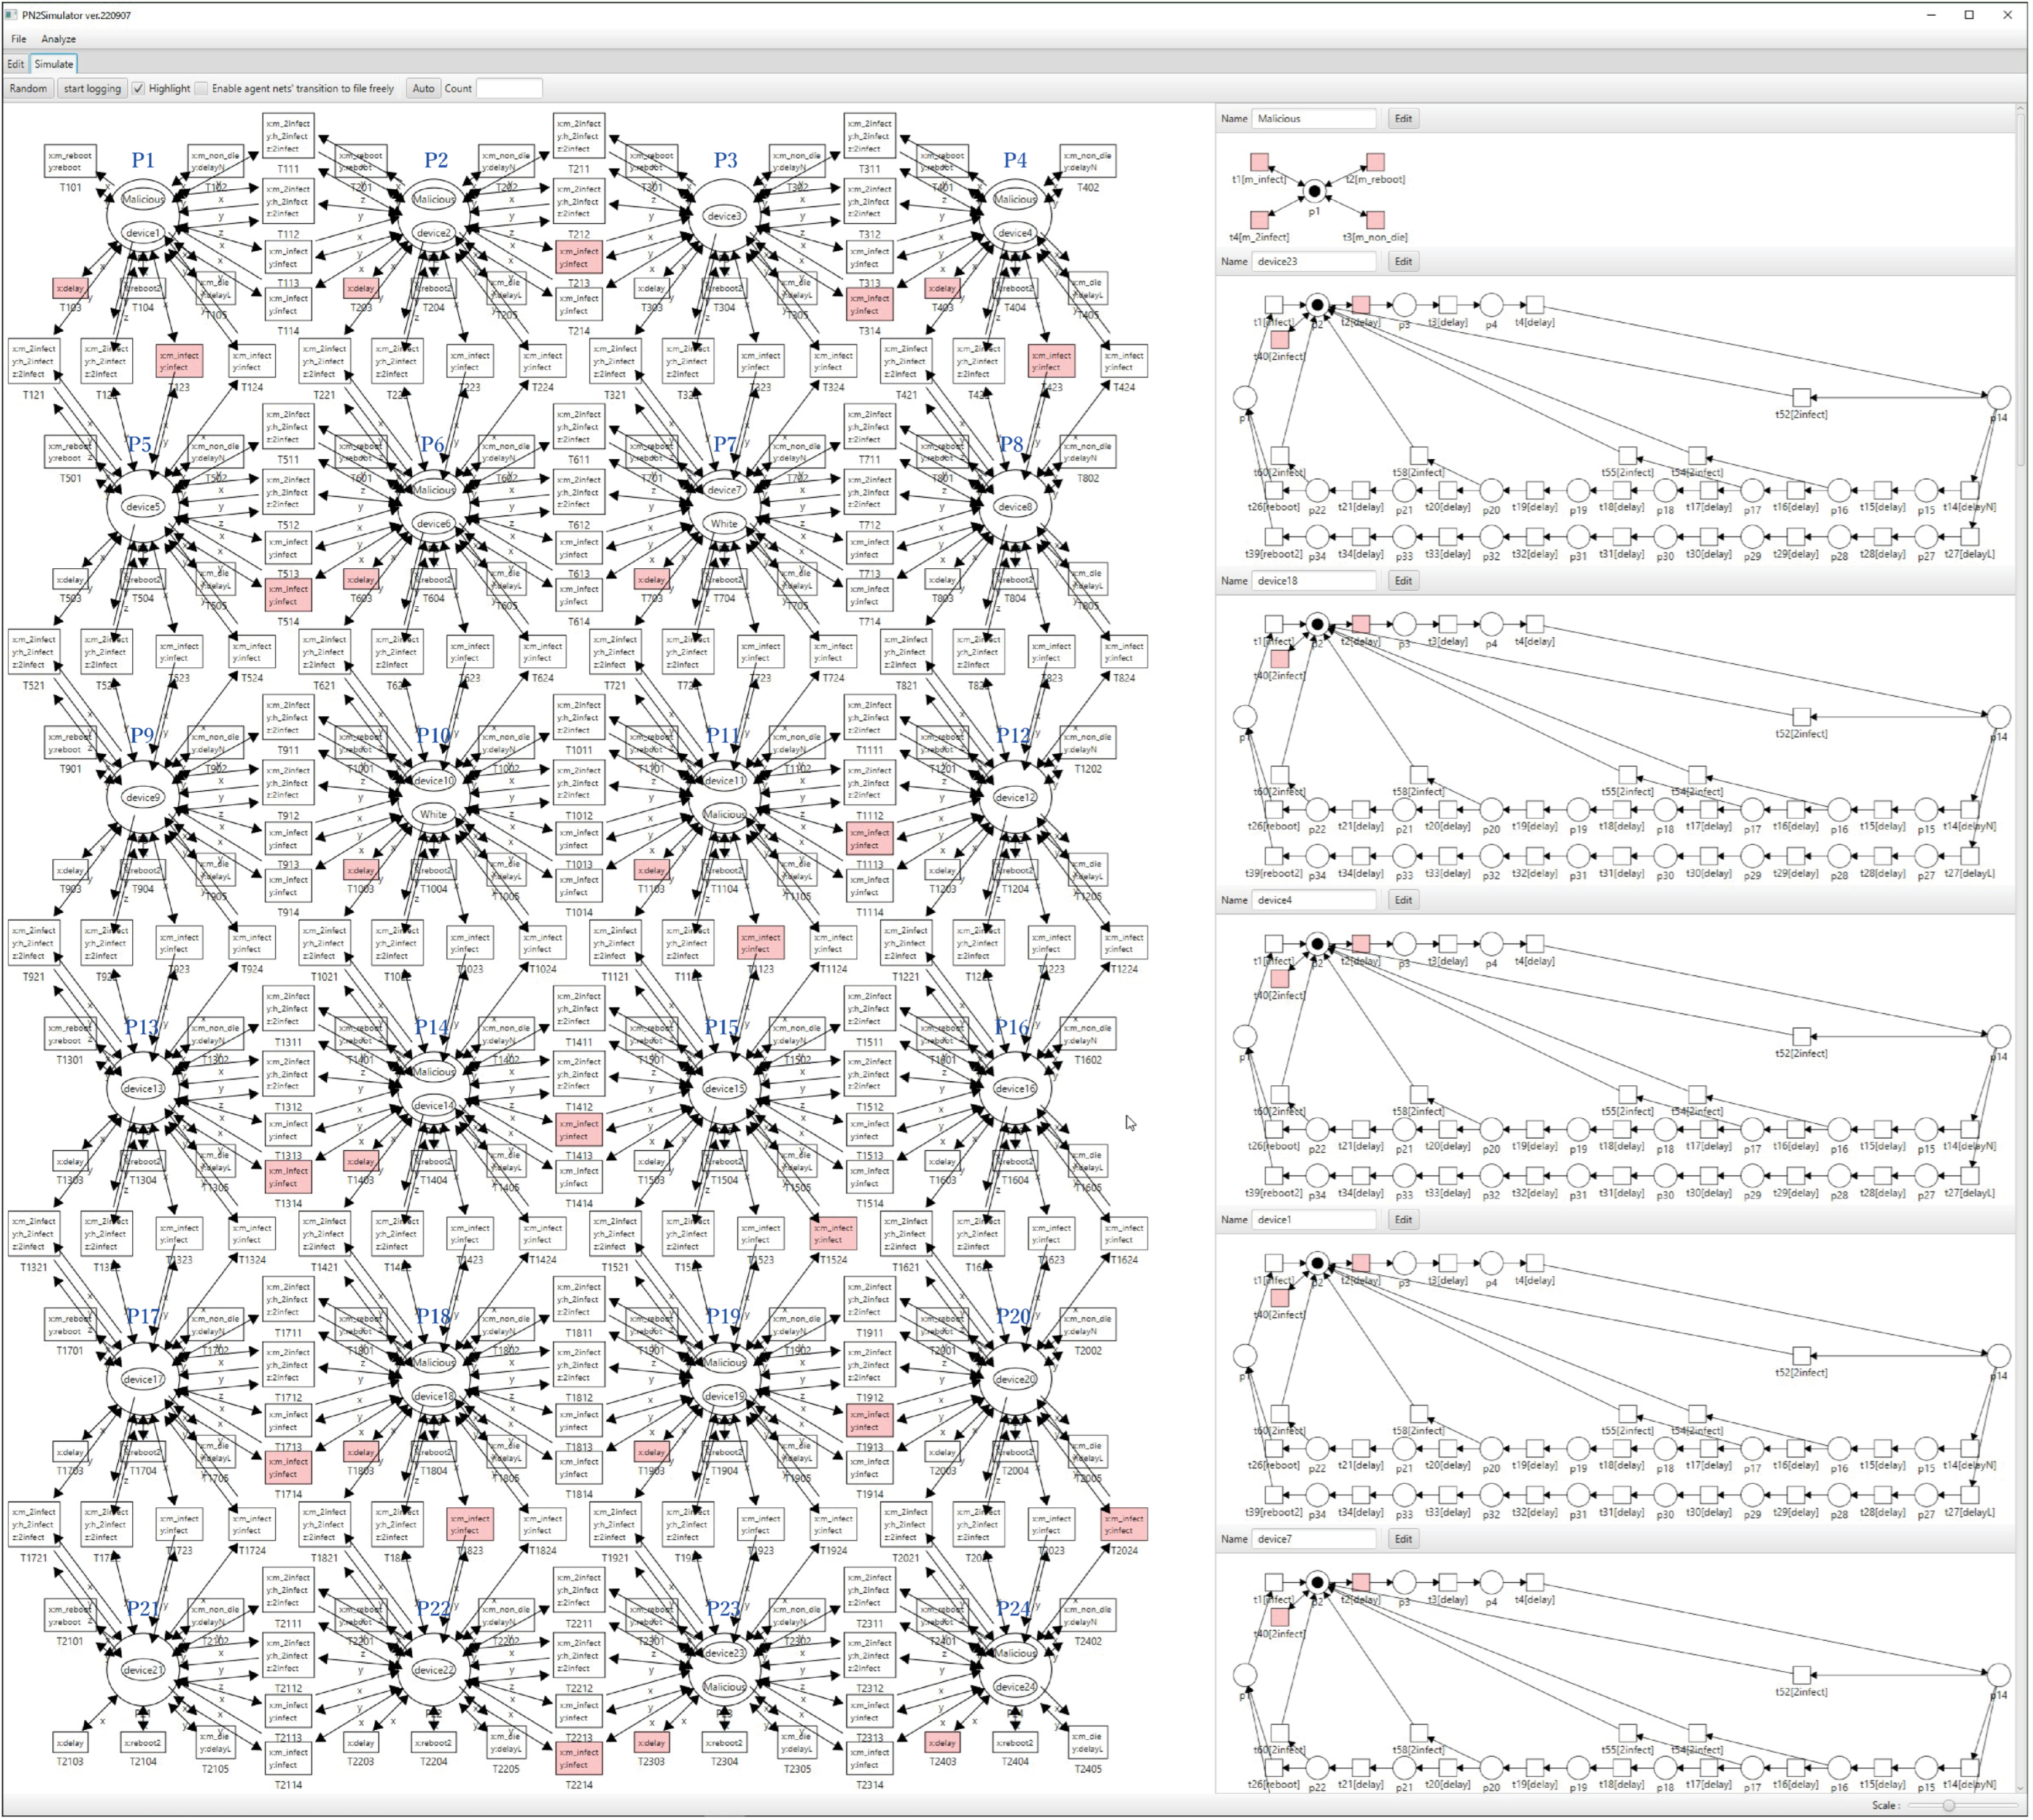This screenshot has height=1820, width=2033.
Task: Open the File menu
Action: pos(19,39)
